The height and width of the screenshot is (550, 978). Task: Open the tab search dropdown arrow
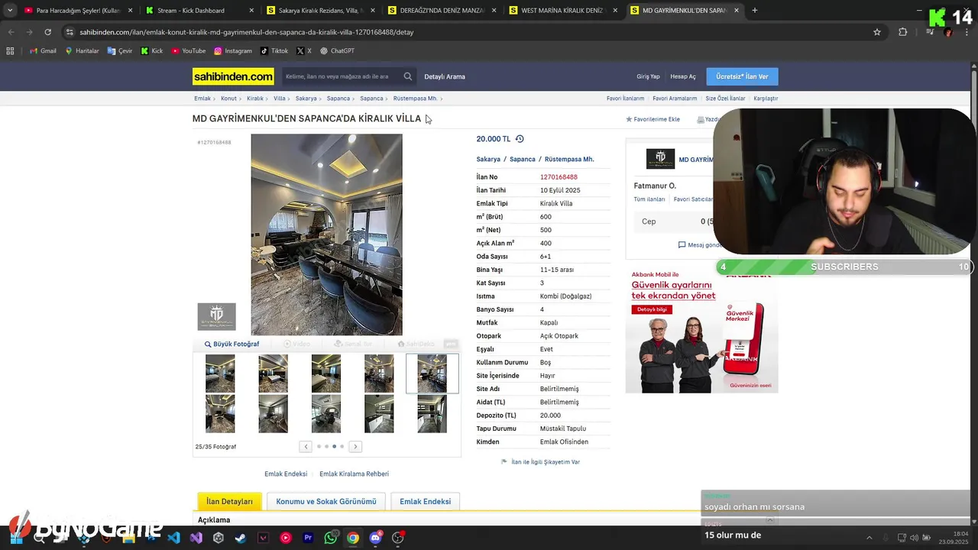[x=10, y=10]
